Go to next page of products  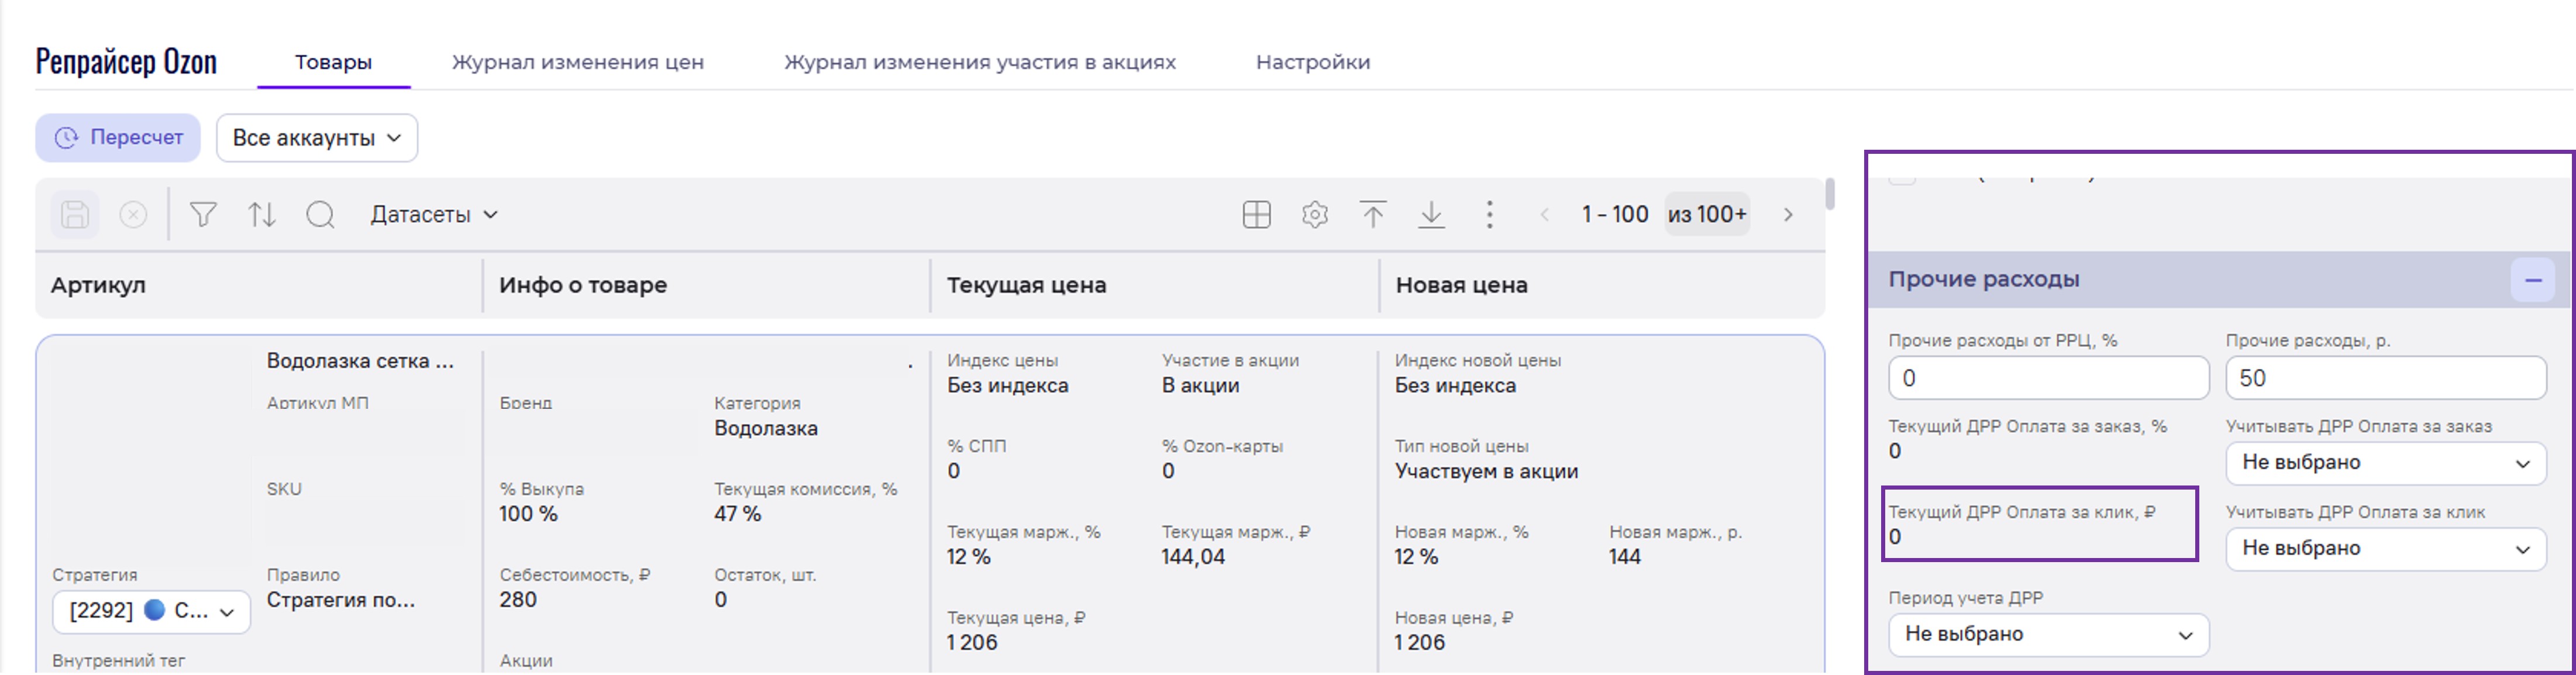point(1788,215)
